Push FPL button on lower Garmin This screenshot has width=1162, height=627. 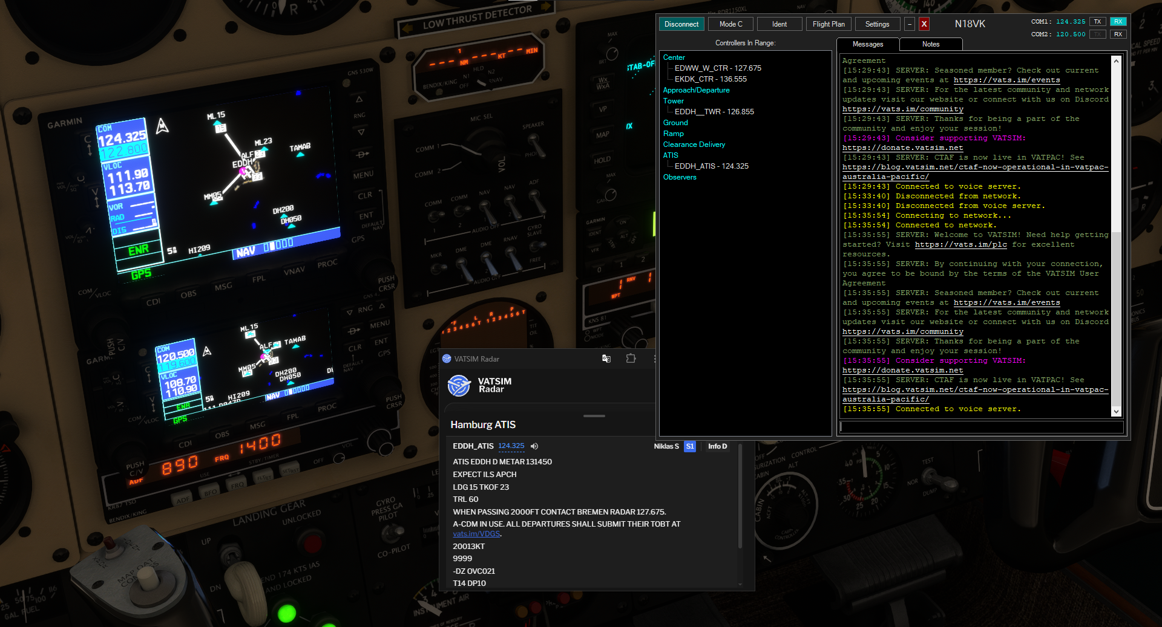[293, 417]
